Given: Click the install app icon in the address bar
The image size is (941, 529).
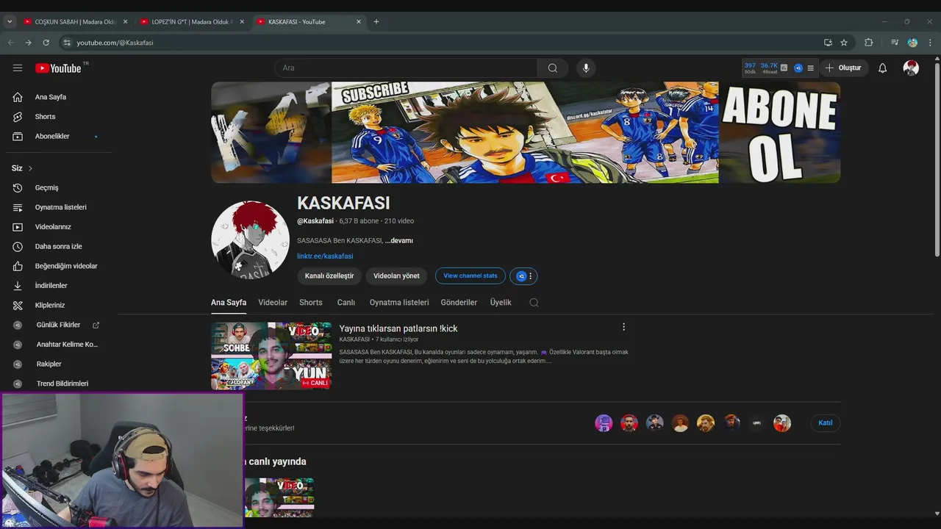Looking at the screenshot, I should click(x=828, y=43).
